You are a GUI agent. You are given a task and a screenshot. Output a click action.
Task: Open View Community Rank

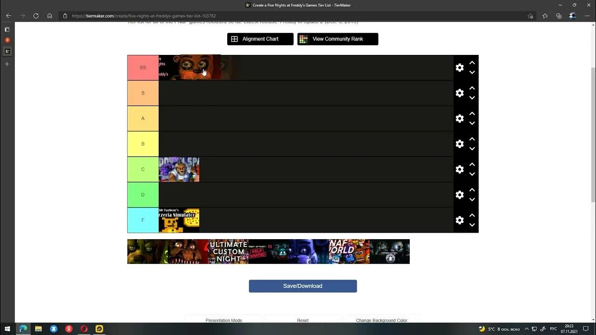pyautogui.click(x=338, y=39)
